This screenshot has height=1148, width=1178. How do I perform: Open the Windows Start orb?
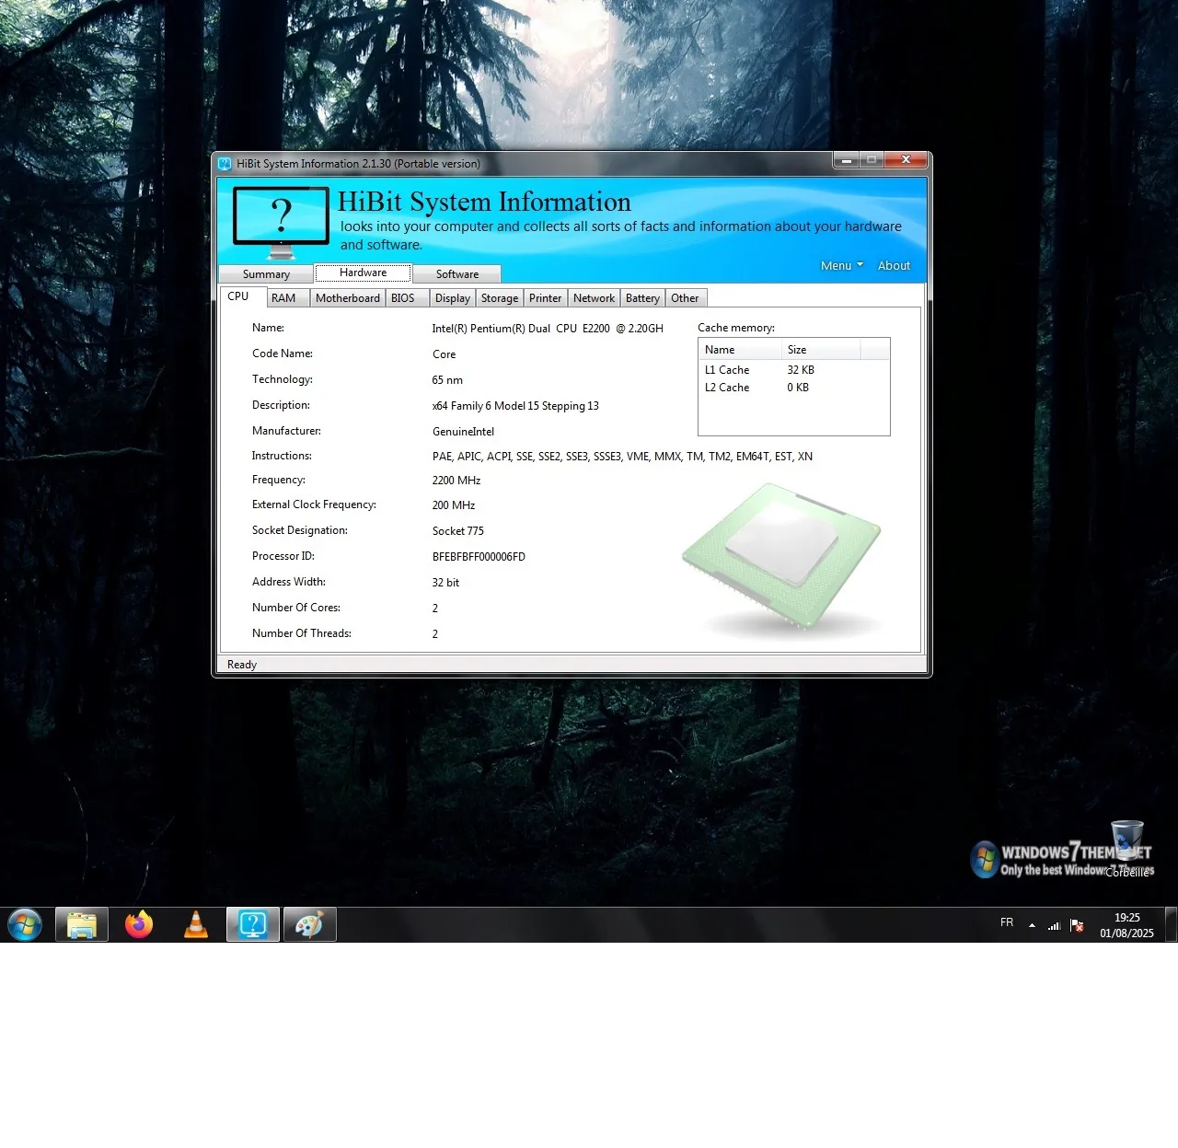25,924
